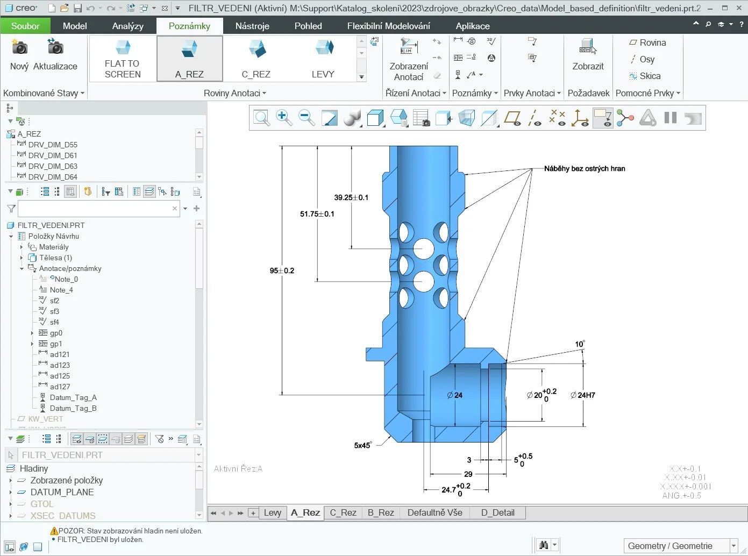Switch to the Model ribbon tab
This screenshot has height=556, width=748.
click(x=74, y=25)
